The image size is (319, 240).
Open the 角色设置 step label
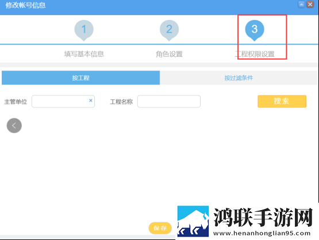(x=169, y=55)
